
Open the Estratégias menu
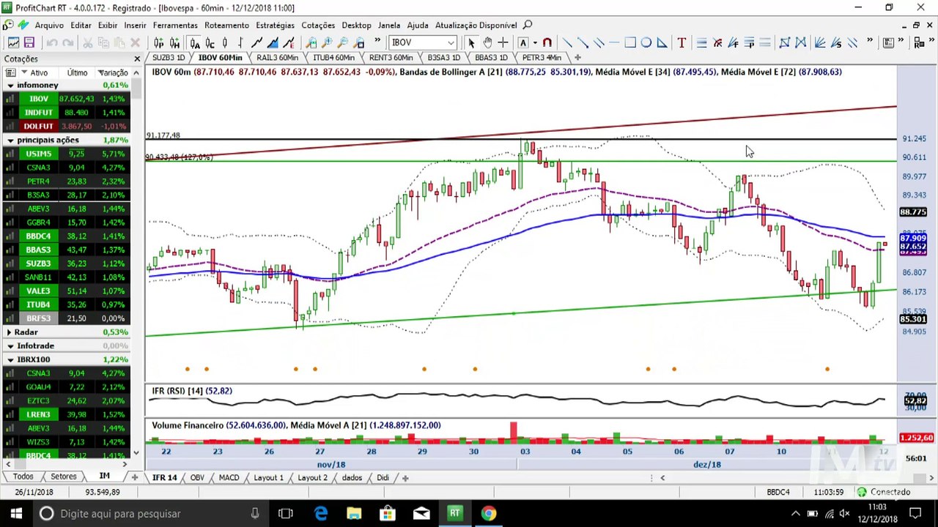point(275,25)
